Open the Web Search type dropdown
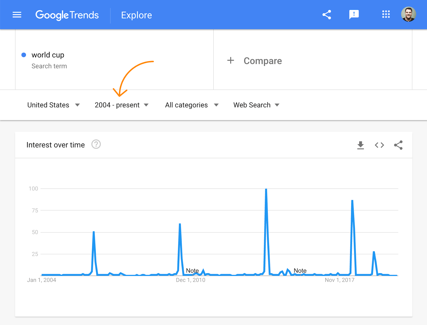The image size is (427, 325). point(256,105)
